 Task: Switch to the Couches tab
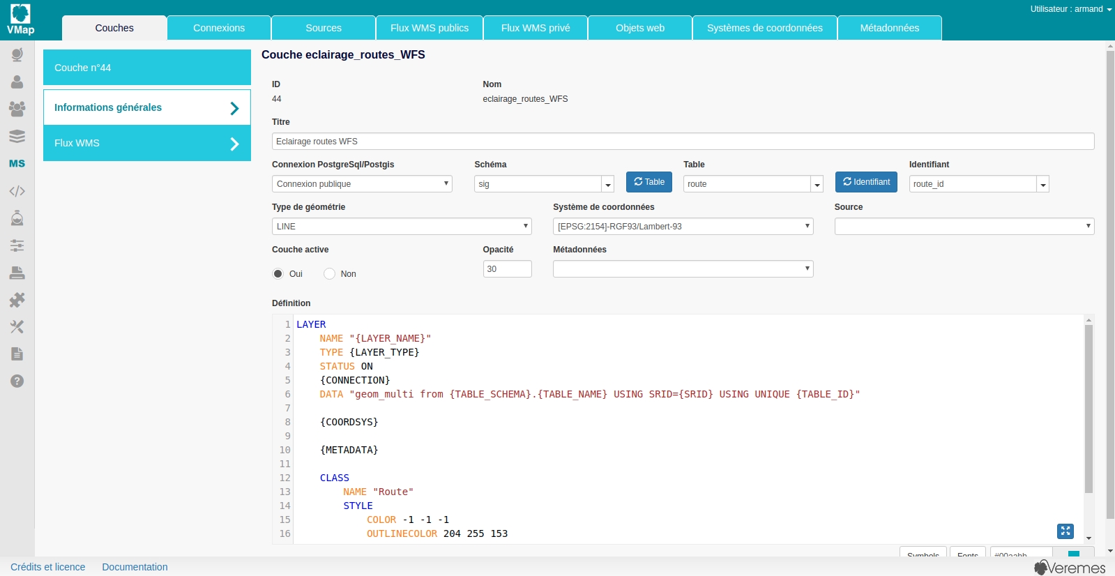pos(114,28)
